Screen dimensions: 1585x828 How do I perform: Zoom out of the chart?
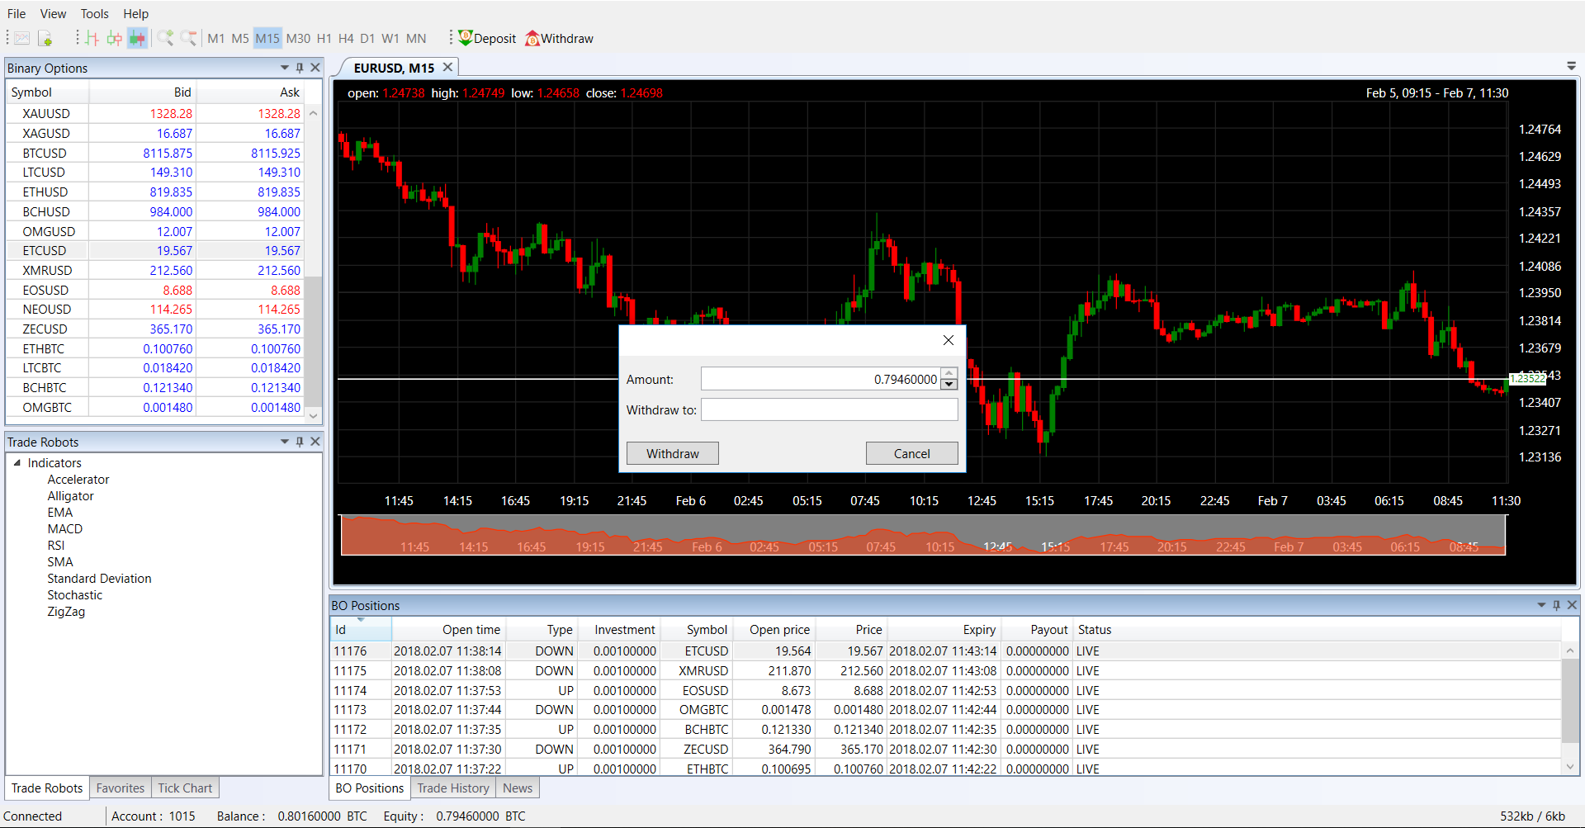[189, 39]
